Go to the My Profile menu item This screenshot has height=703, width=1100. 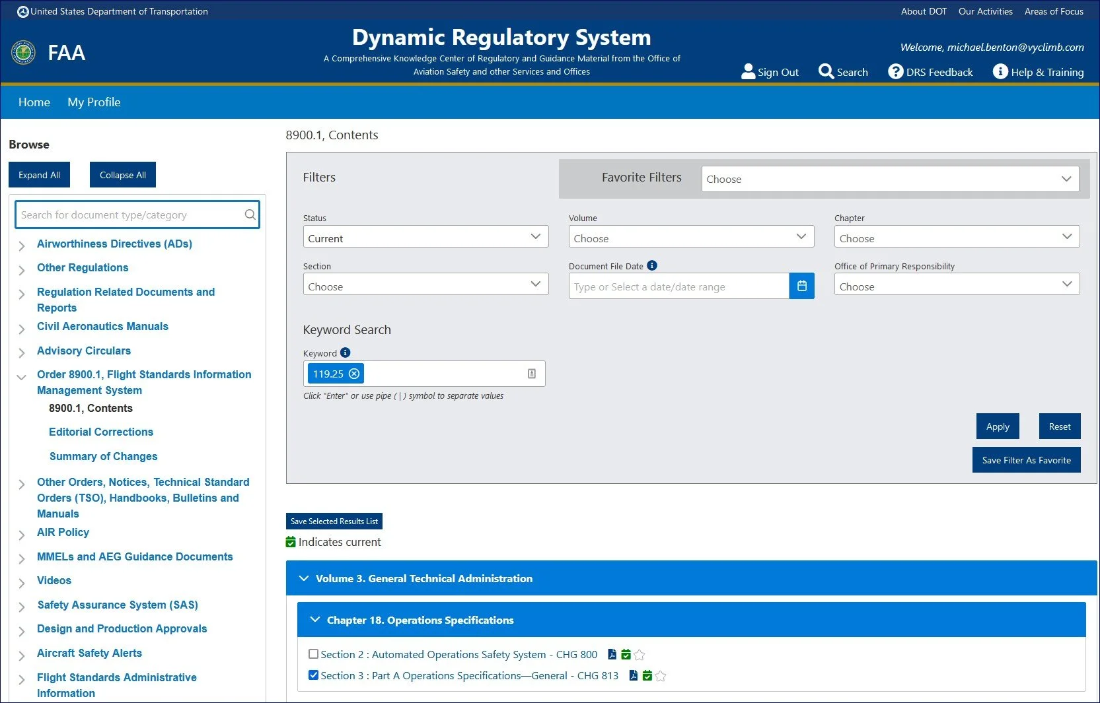[94, 102]
